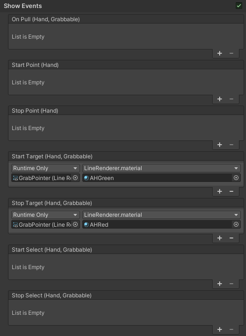Add a listener to Start Select event
The width and height of the screenshot is (246, 336).
[220, 284]
